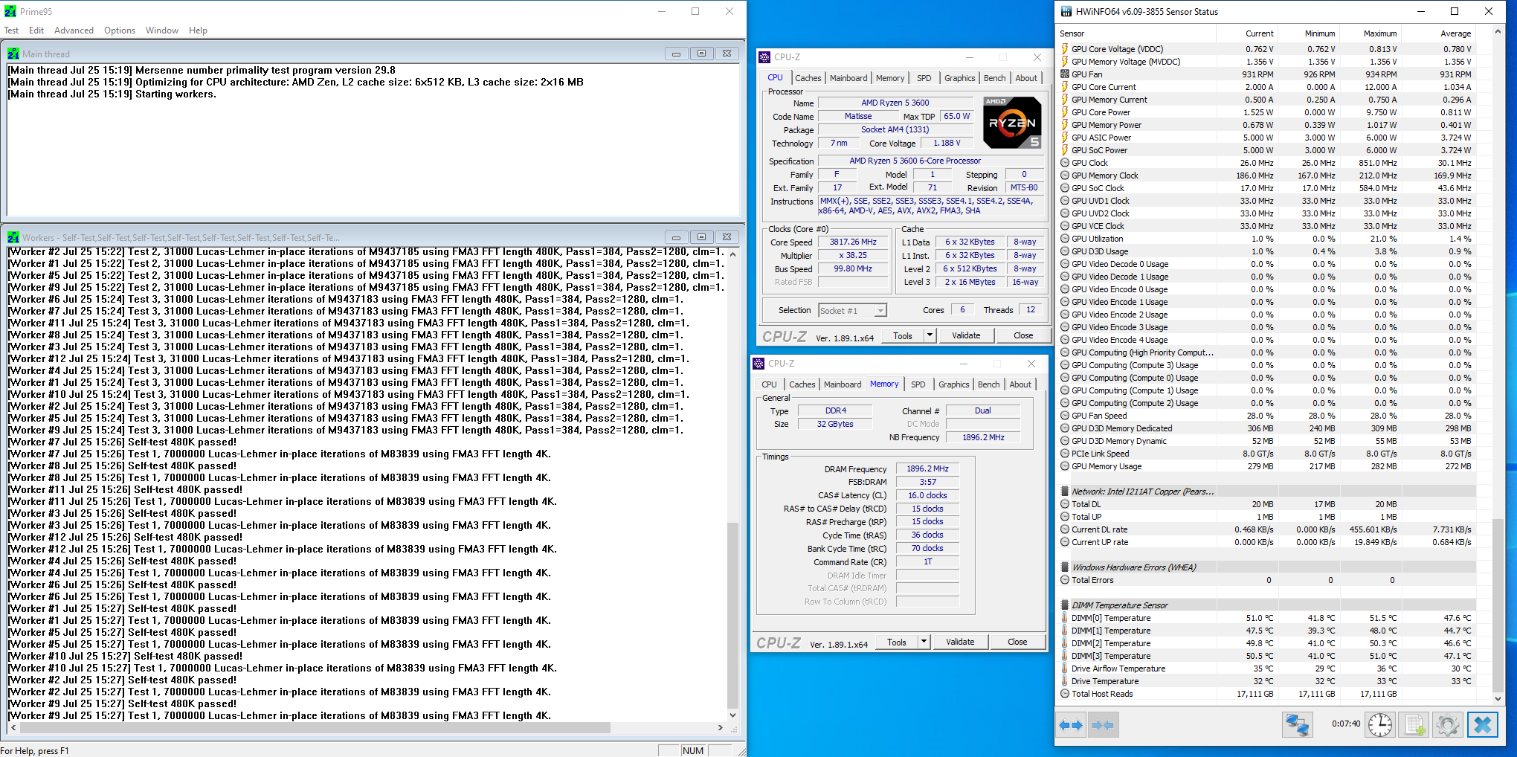Click the Main thread window icon
The height and width of the screenshot is (757, 1517).
coord(13,54)
